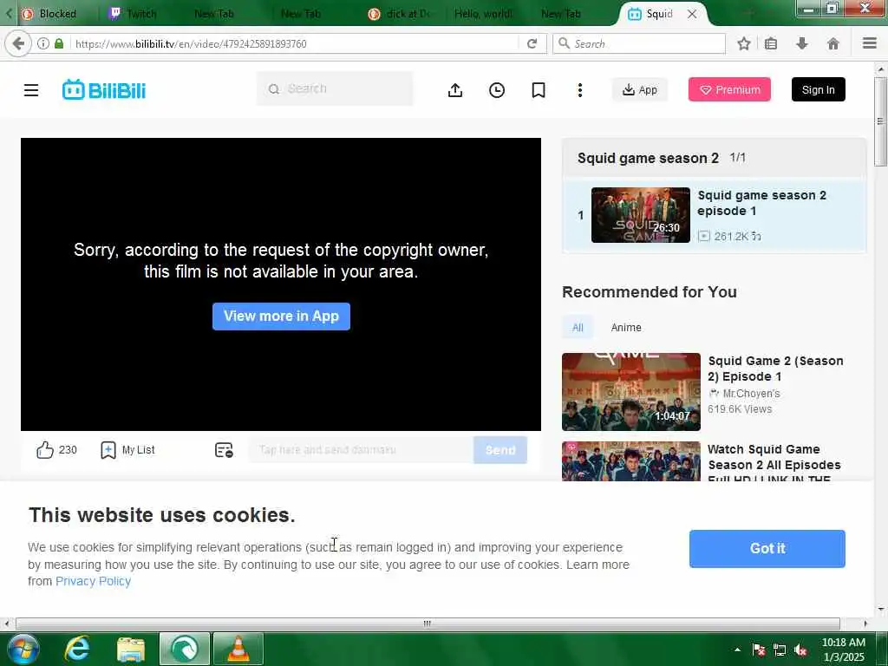
Task: Open Watch Squid Game Season 2 All Episodes thumbnail
Action: 631,461
